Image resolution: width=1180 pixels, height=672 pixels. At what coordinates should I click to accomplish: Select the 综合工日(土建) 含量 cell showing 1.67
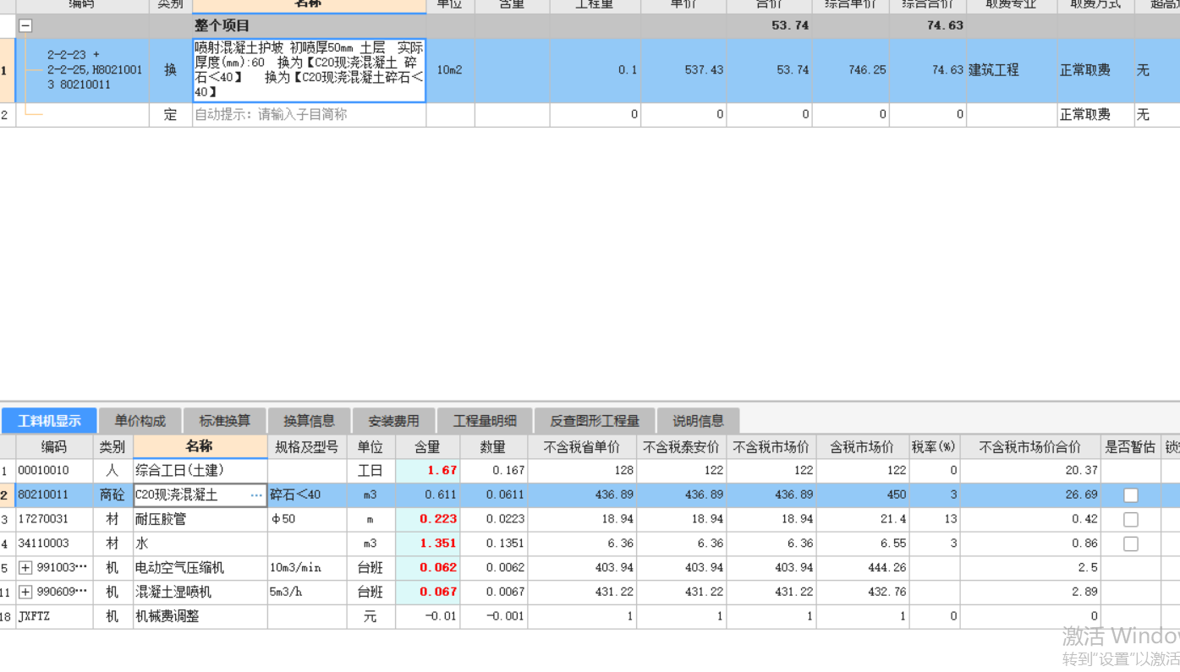coord(428,471)
